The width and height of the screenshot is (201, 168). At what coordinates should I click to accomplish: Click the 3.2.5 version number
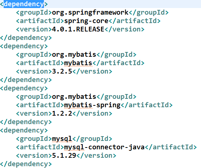[62, 71]
